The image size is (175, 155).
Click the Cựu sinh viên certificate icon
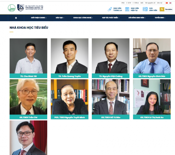tap(145, 9)
